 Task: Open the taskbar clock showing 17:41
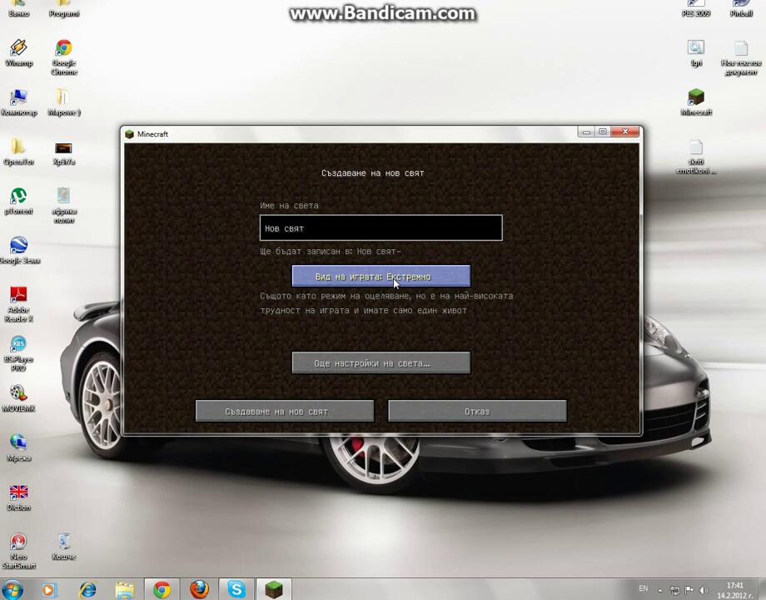point(734,590)
